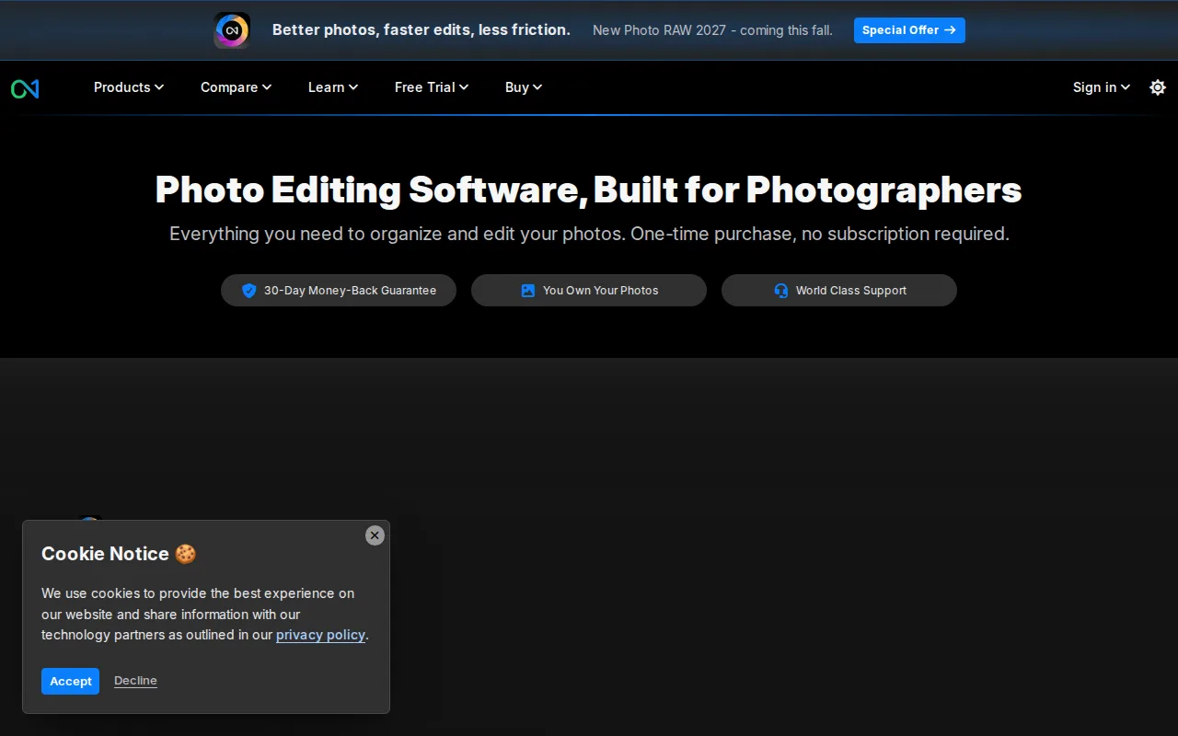Image resolution: width=1178 pixels, height=736 pixels.
Task: Decline the cookies
Action: [x=135, y=681]
